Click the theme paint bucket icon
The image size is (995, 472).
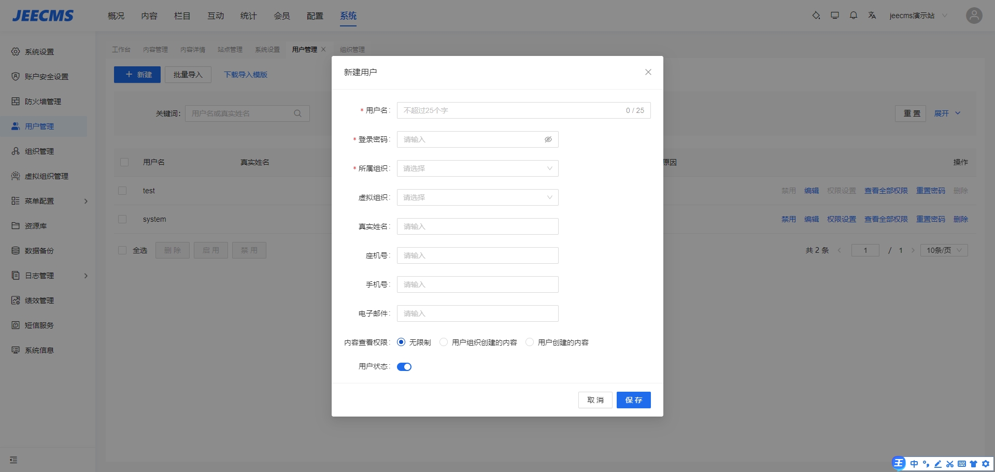[816, 16]
